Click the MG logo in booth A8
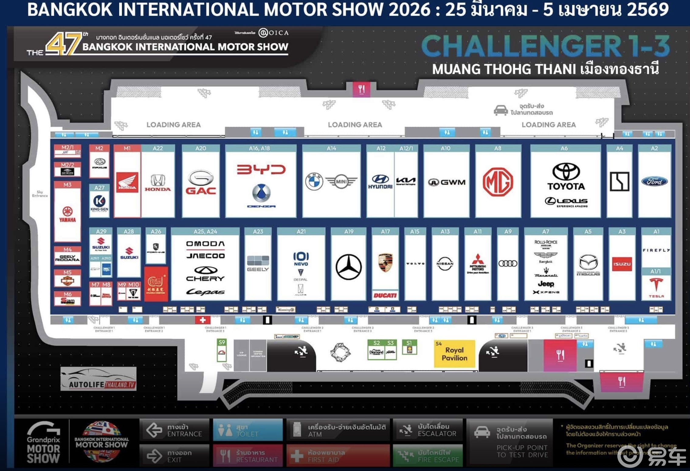The height and width of the screenshot is (471, 690). click(x=498, y=182)
